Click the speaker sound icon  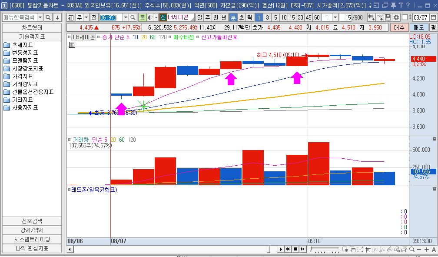pyautogui.click(x=150, y=18)
